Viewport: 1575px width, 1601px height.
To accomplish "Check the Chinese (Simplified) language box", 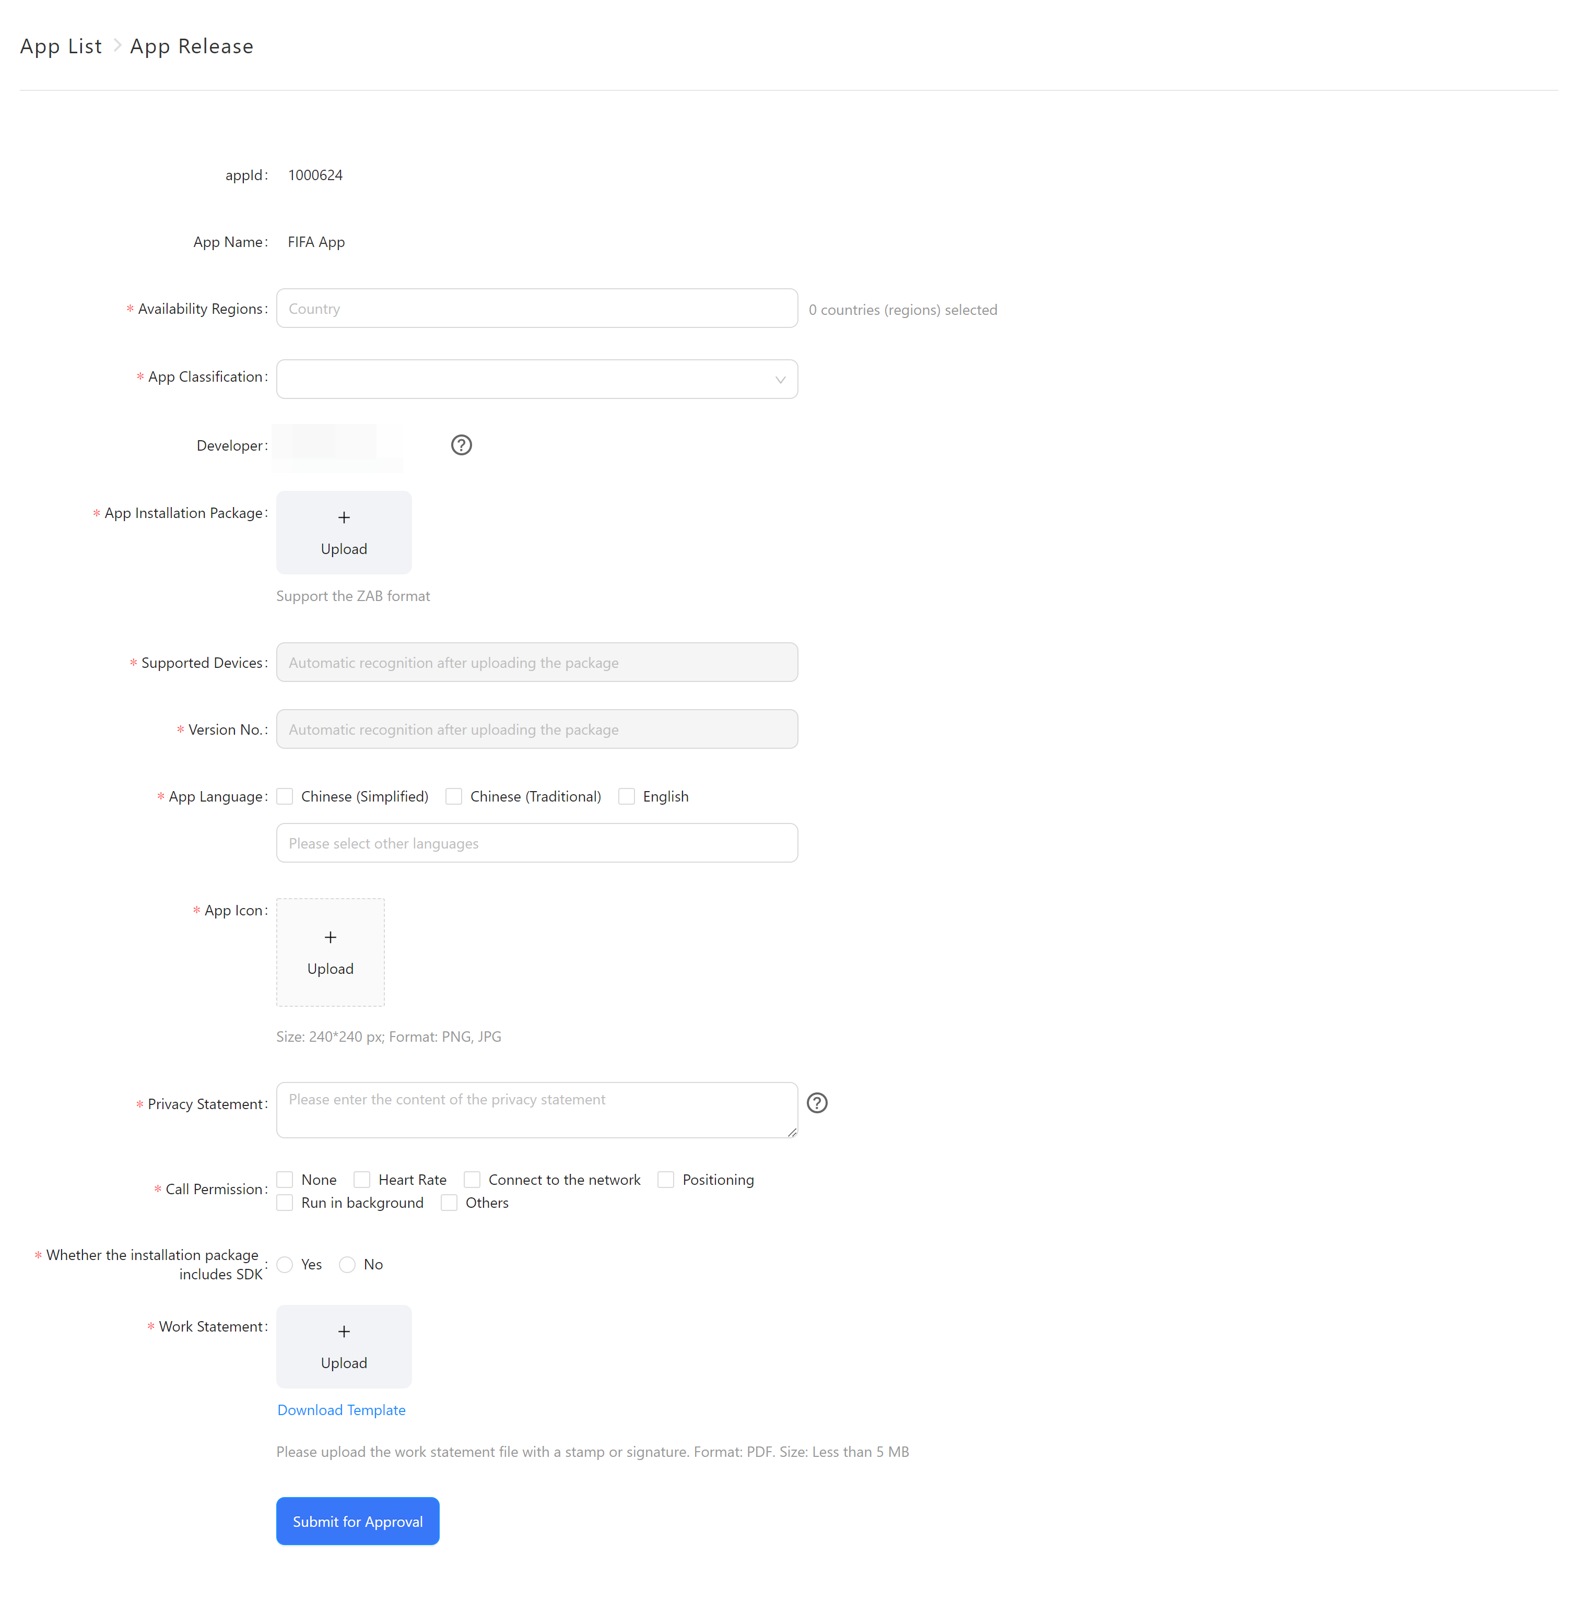I will pos(285,796).
